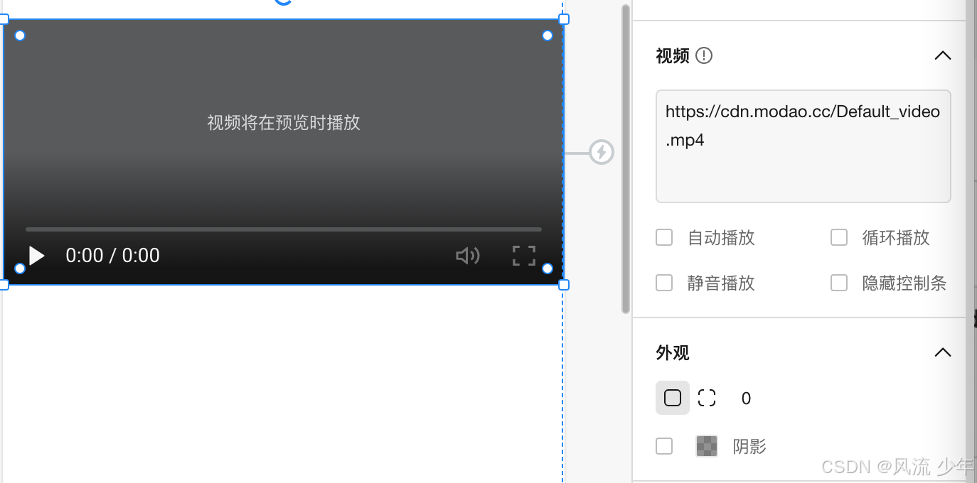Click the video progress bar
977x483 pixels.
coord(284,229)
